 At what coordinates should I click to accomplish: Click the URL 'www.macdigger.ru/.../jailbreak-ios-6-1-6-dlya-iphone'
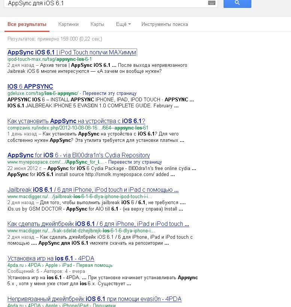coord(80,196)
